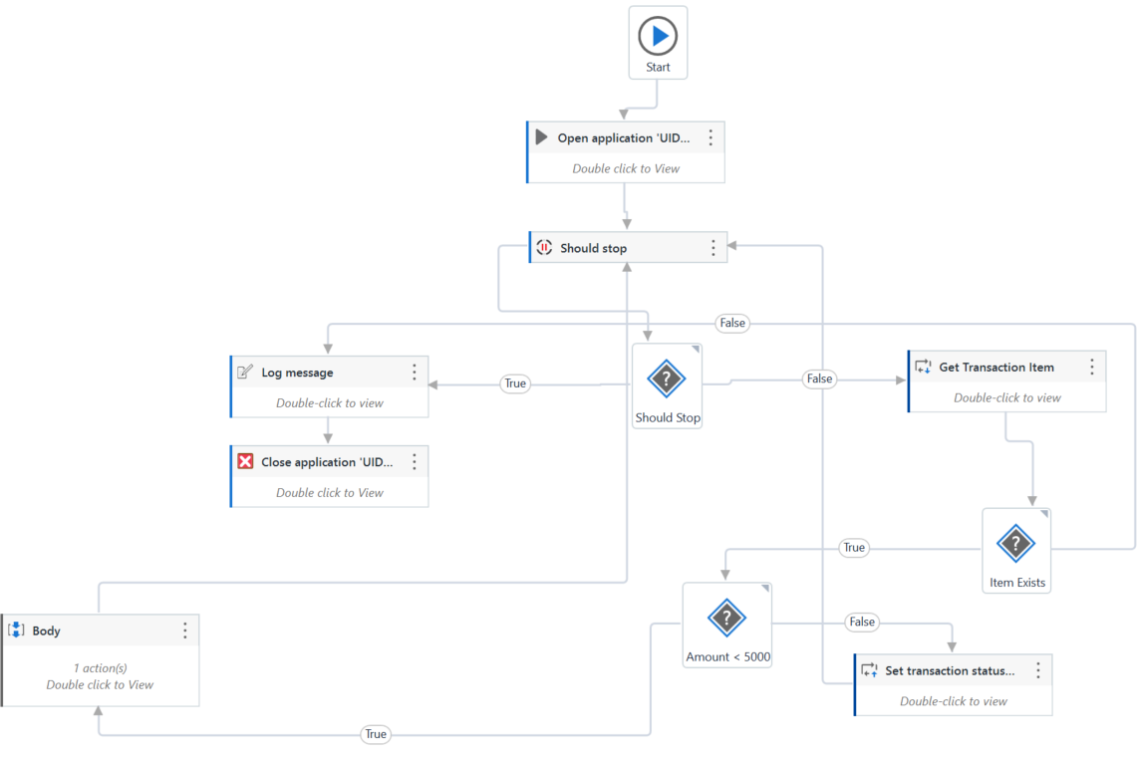Open three-dot menu on Get Transaction Item
Screen dimensions: 1137x758
coord(1091,367)
